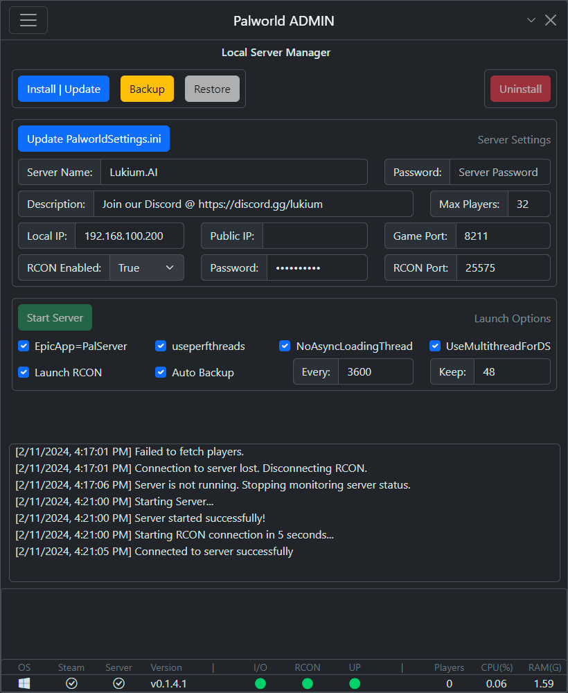
Task: Uncheck the EpicApp=PalServer checkbox
Action: [24, 346]
